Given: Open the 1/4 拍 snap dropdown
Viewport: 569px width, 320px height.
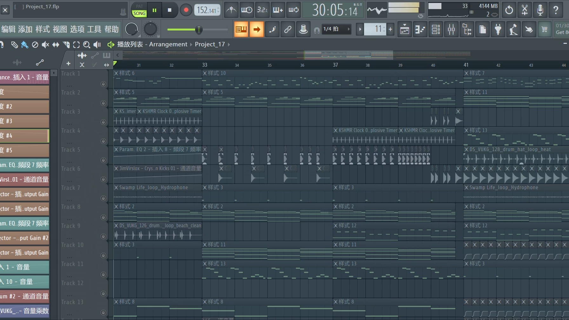Looking at the screenshot, I should 336,29.
